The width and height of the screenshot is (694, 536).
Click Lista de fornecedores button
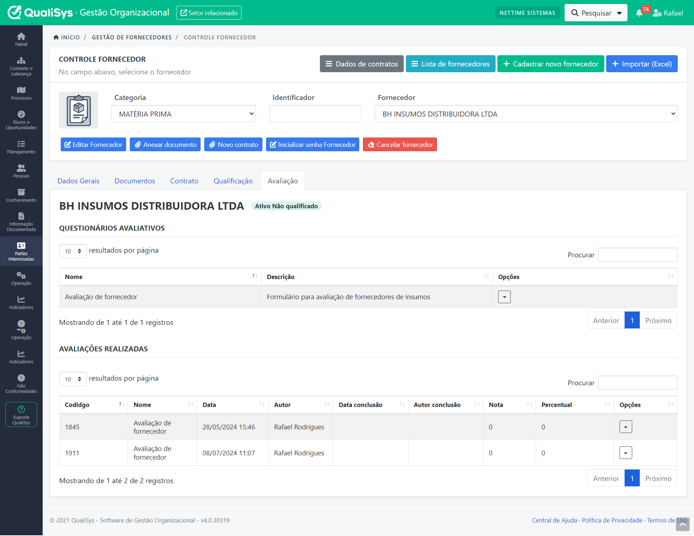[x=451, y=64]
